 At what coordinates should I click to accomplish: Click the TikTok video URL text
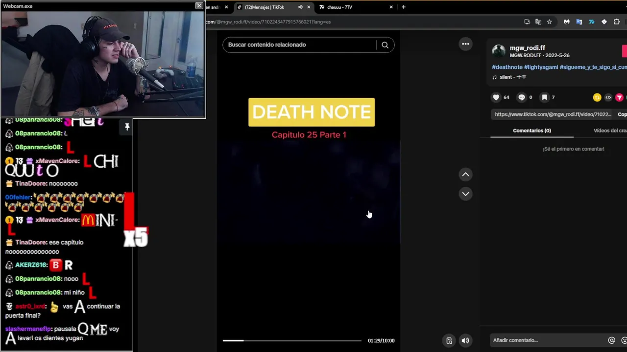tap(553, 114)
